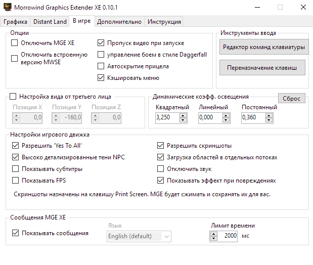The image size is (313, 265).
Task: Uncheck Пропуск видео при запуске
Action: click(101, 43)
